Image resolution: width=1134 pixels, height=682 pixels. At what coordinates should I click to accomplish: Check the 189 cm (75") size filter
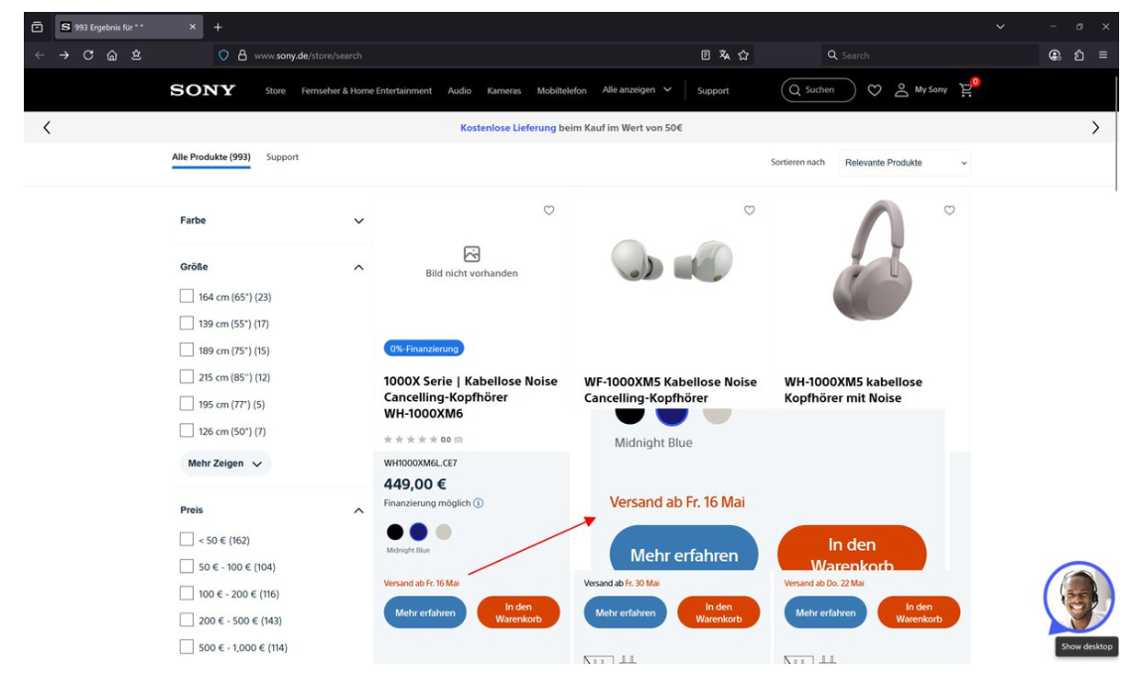187,349
